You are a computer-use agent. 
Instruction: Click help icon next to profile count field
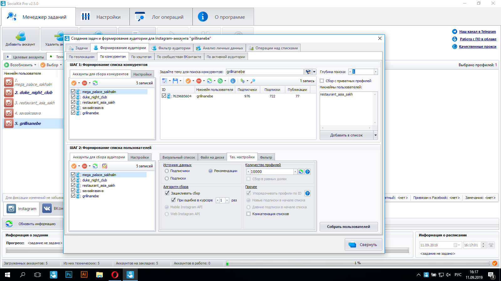pyautogui.click(x=307, y=172)
